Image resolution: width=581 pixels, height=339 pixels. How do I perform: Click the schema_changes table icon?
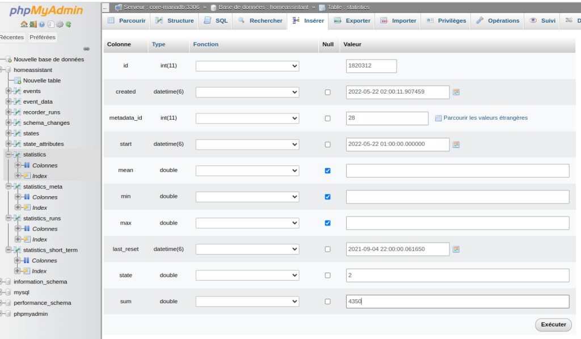click(x=18, y=122)
